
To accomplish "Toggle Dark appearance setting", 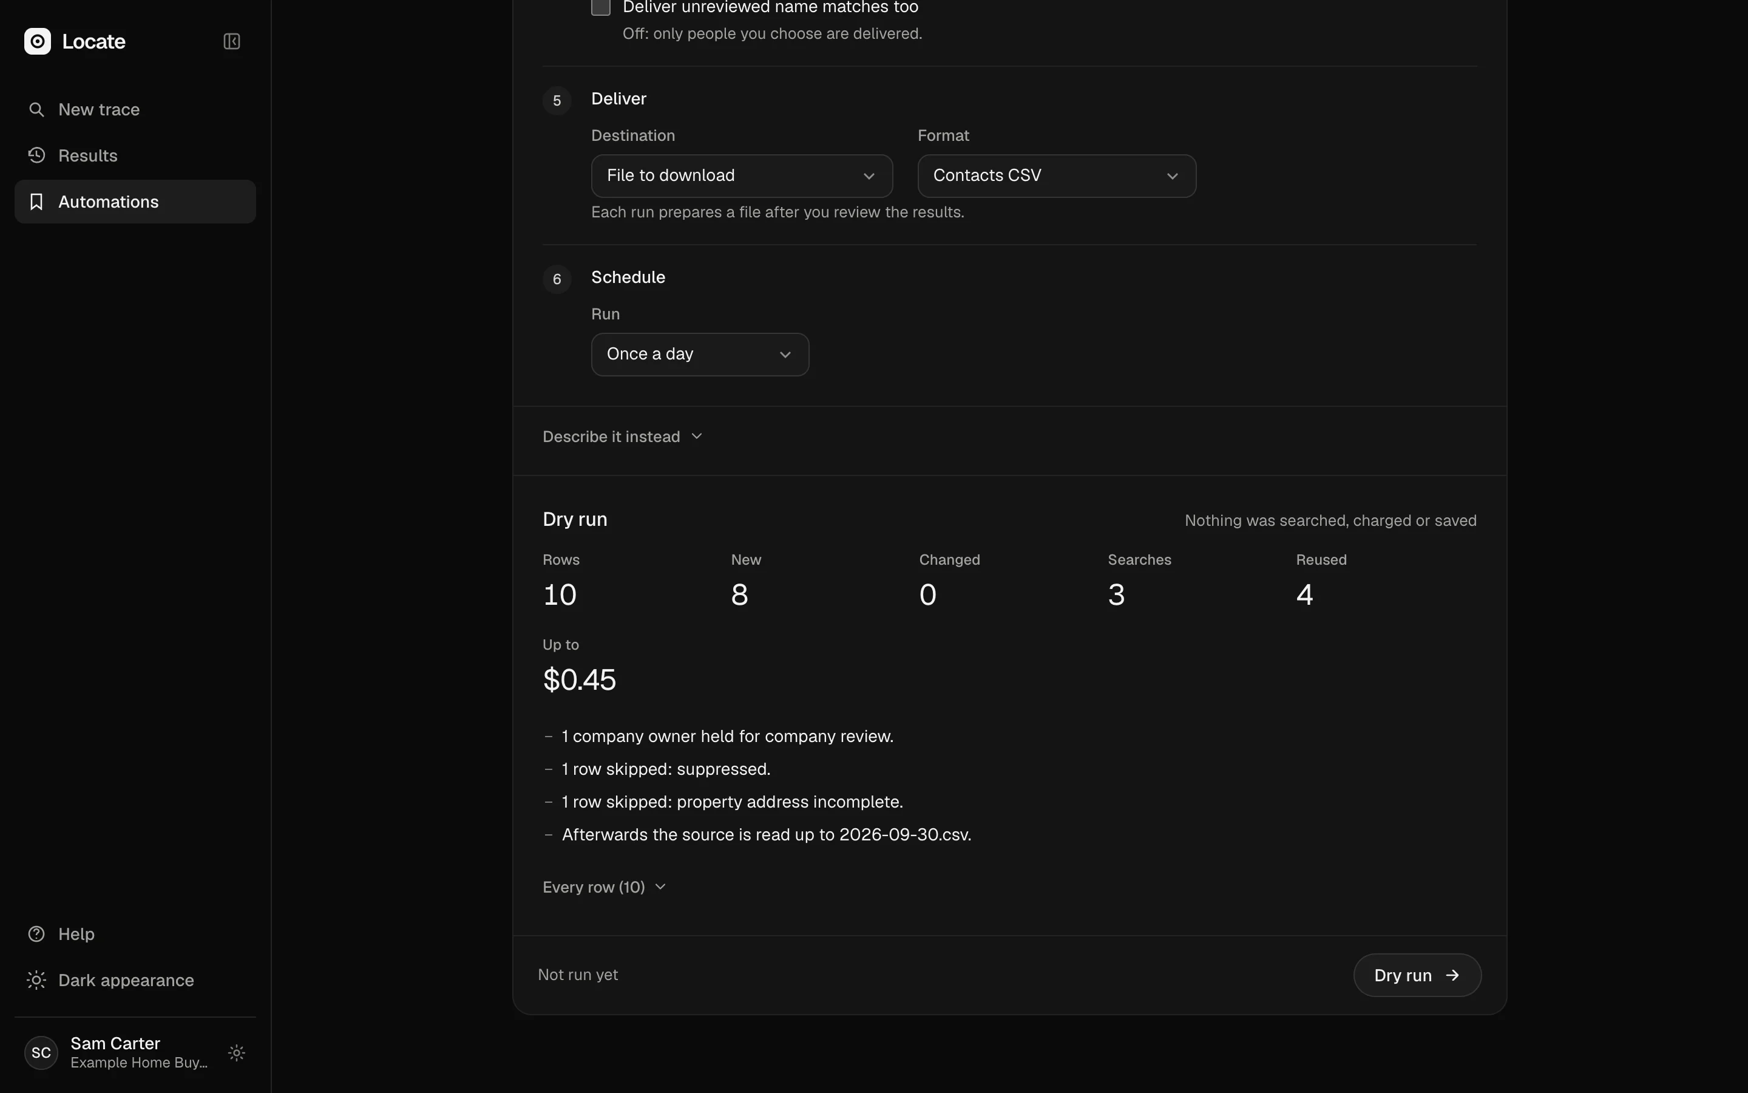I will (x=135, y=980).
